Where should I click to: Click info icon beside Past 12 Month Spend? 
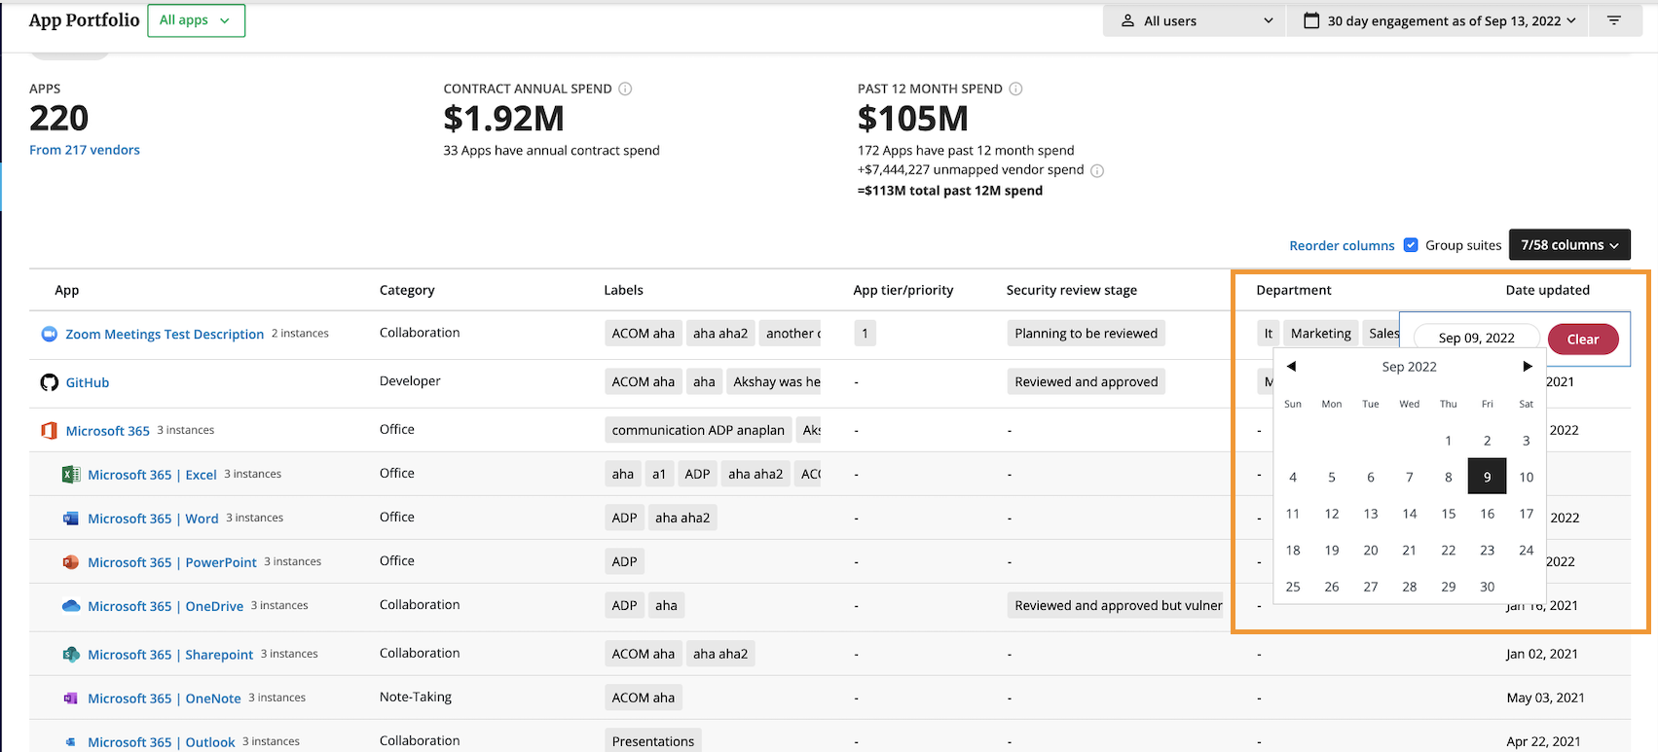pyautogui.click(x=1015, y=89)
